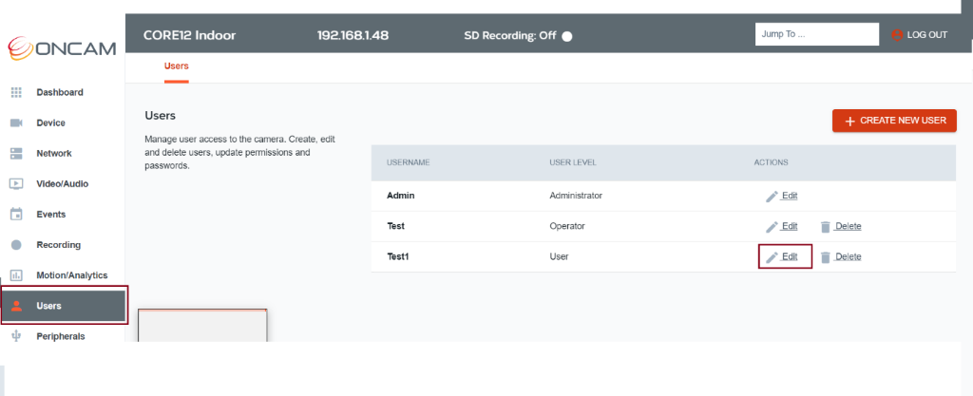Image resolution: width=973 pixels, height=396 pixels.
Task: Click pencil icon for Admin user
Action: 772,196
